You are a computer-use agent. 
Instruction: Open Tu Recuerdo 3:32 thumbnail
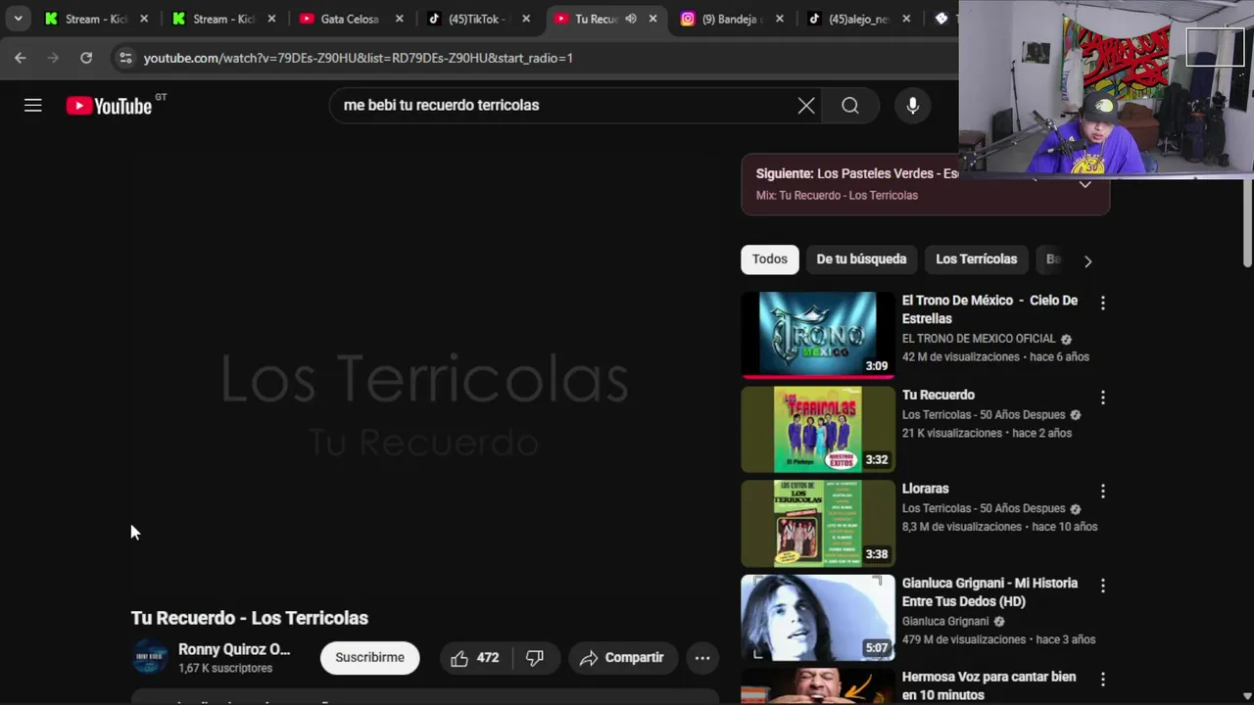tap(818, 429)
